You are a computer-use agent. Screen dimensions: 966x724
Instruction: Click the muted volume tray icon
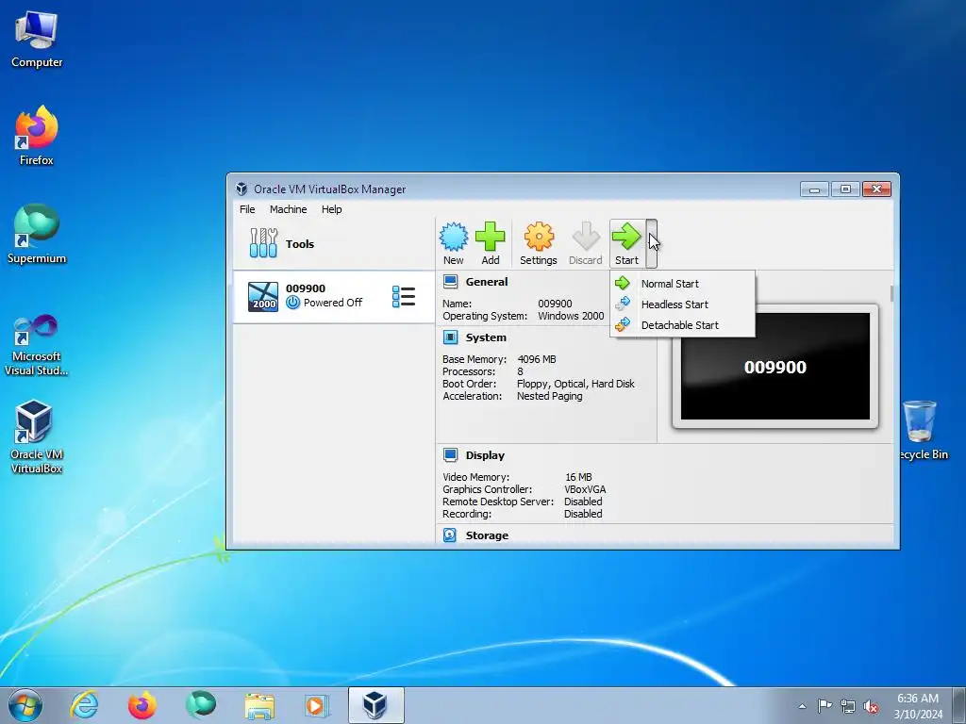point(871,706)
